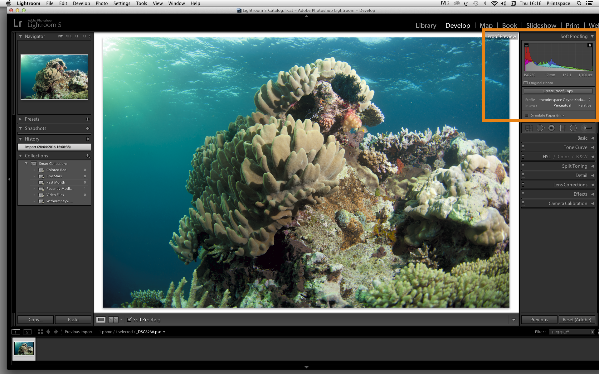Open the Profile selection dropdown
The image size is (599, 374).
tap(563, 100)
